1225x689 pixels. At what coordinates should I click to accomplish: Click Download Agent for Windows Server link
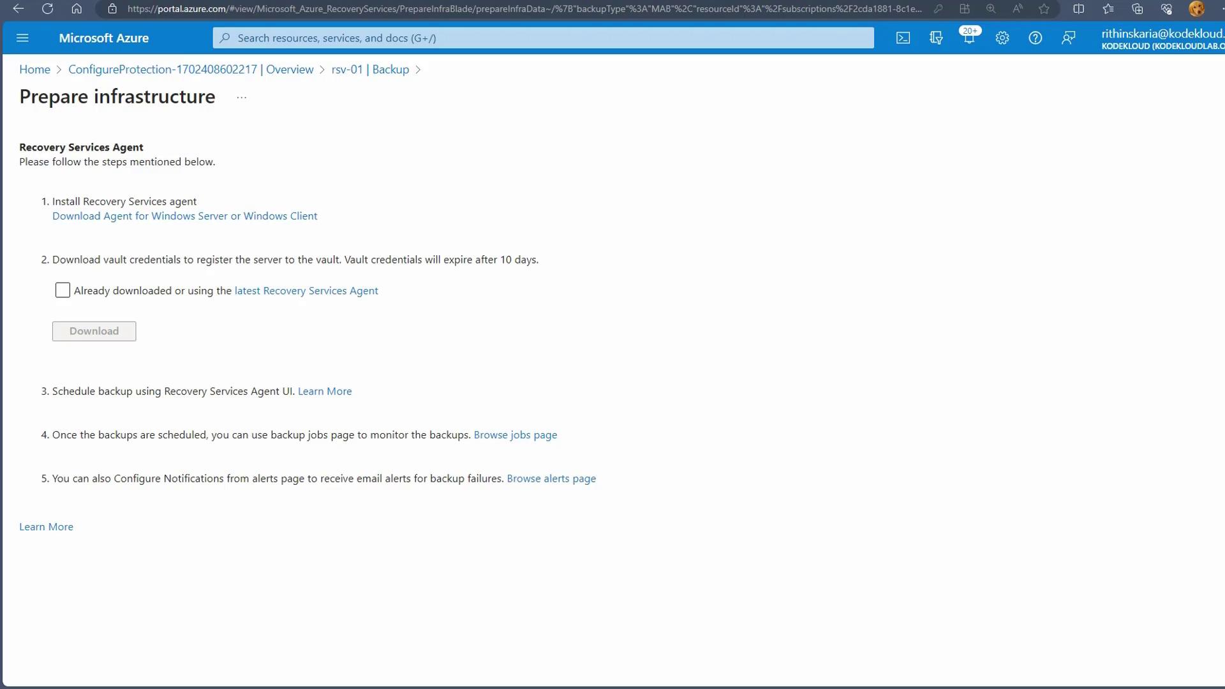pos(184,216)
